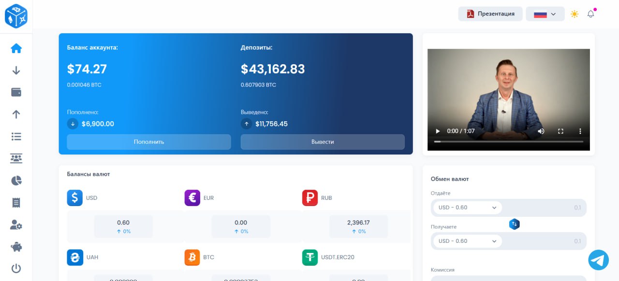Click the 'Вывести' button

point(323,142)
